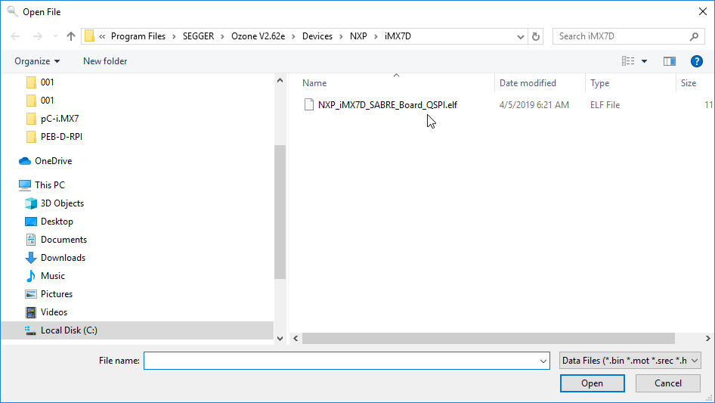Click the change view icon
This screenshot has width=715, height=403.
coord(628,61)
